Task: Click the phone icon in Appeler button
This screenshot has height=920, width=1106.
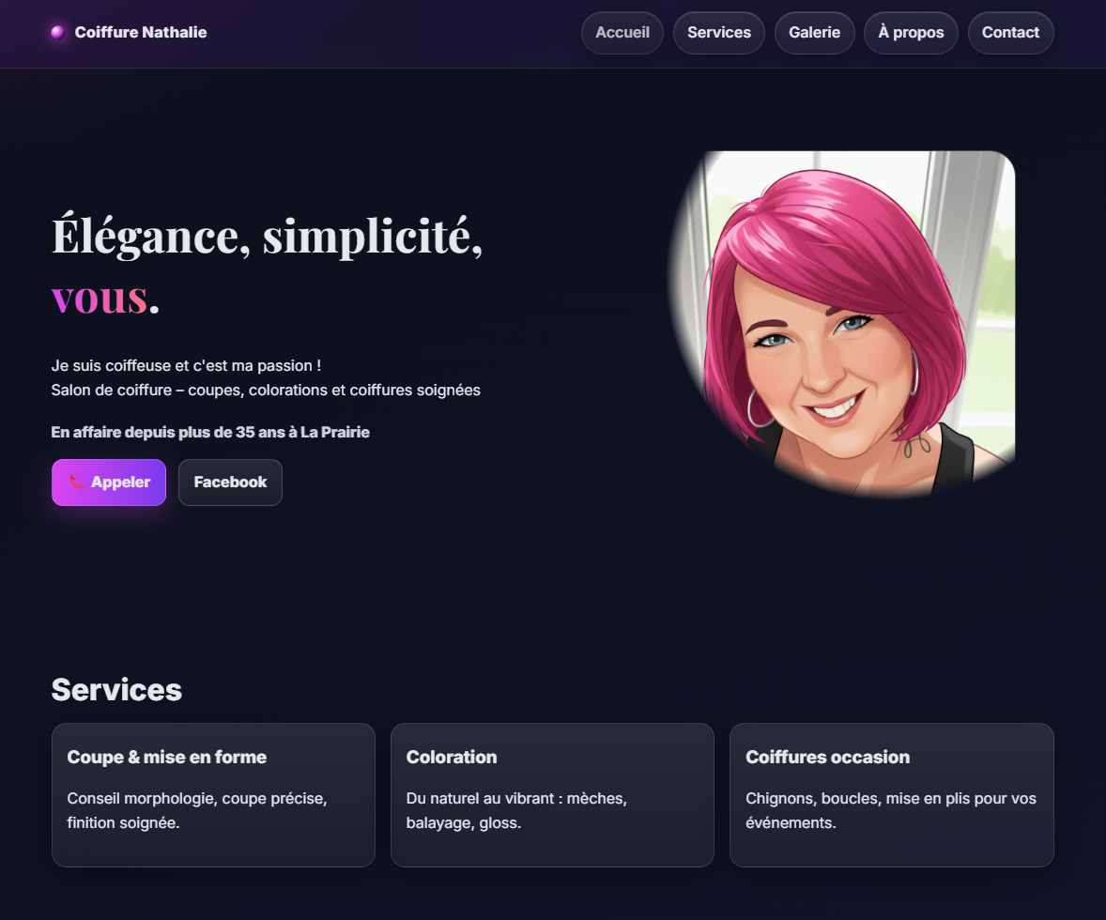Action: (77, 482)
